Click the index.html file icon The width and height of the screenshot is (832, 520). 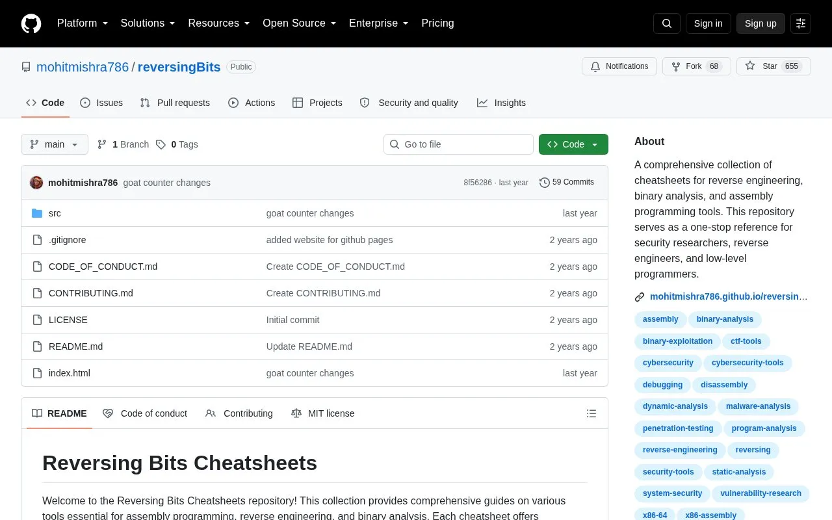pos(37,373)
